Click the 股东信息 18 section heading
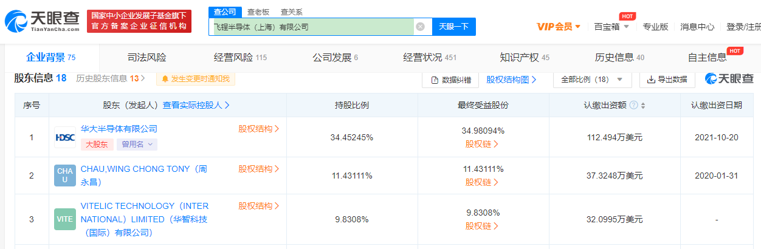 pos(40,78)
